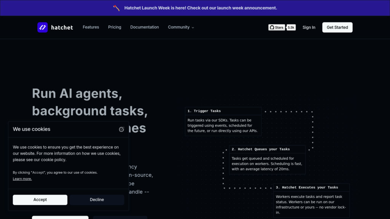
Task: Click the chevron arrow beside Community
Action: tap(193, 28)
